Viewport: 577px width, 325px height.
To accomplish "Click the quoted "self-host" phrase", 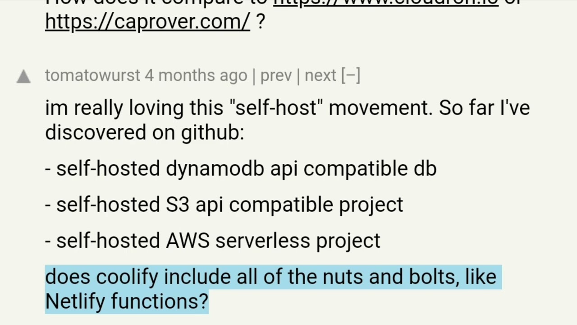I will [276, 108].
